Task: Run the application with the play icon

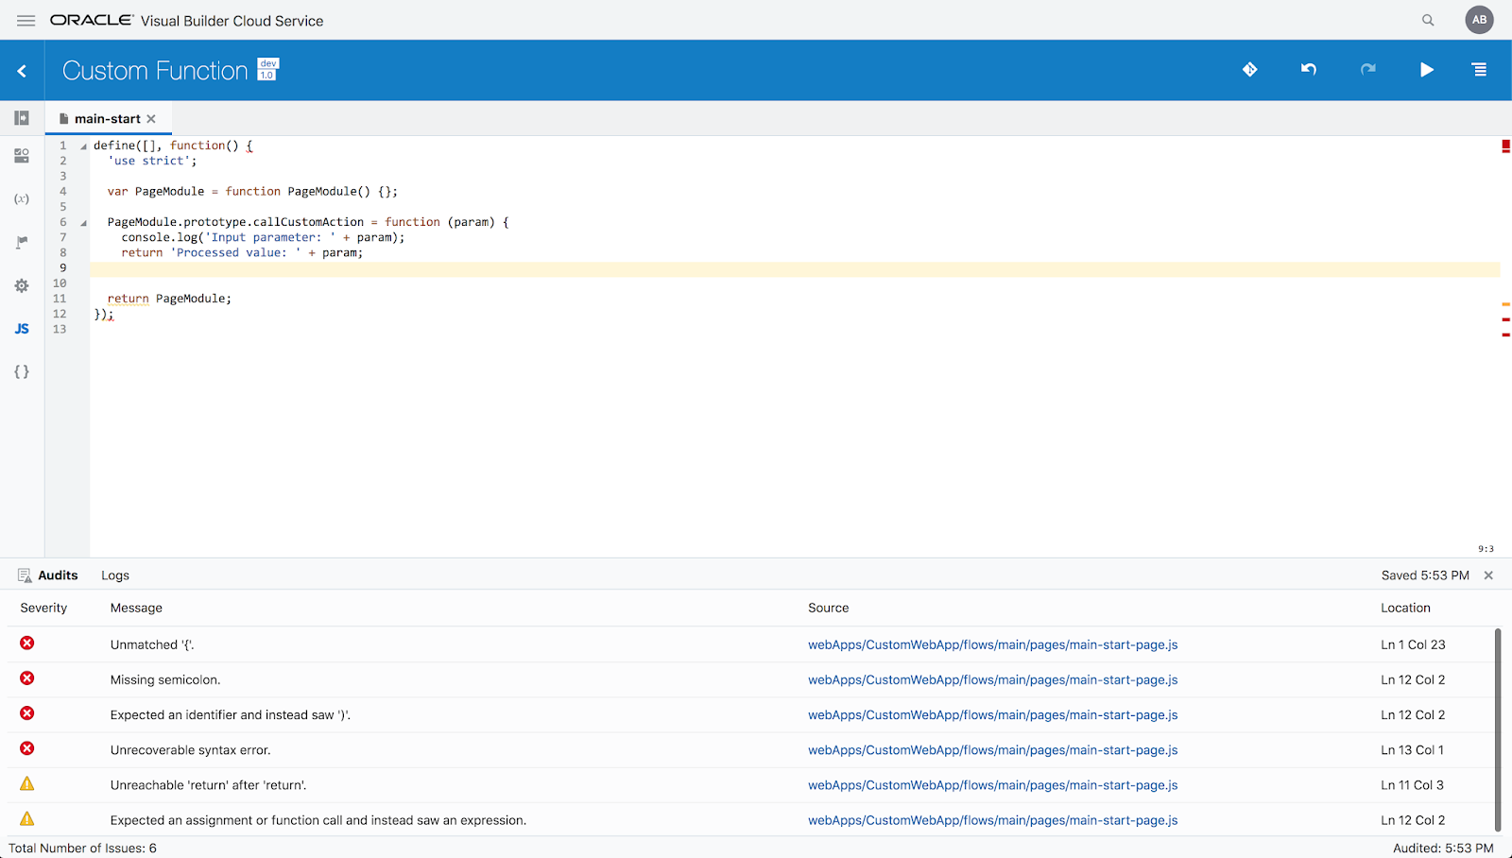Action: pyautogui.click(x=1427, y=69)
